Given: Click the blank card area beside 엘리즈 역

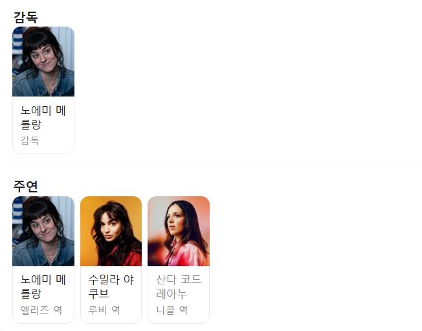Looking at the screenshot, I should point(68,310).
